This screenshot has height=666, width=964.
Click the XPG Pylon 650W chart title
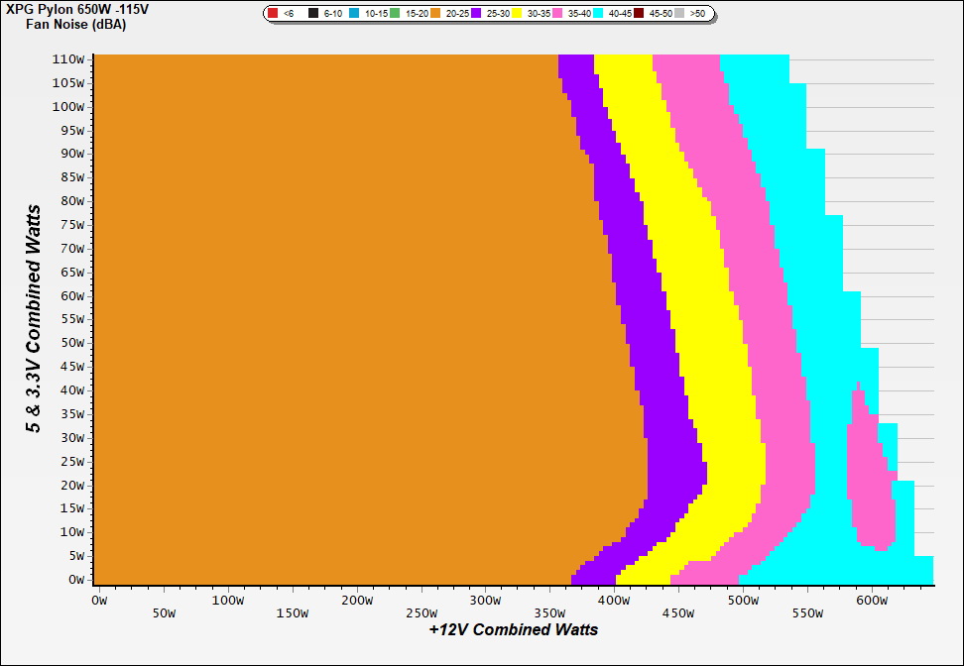(69, 10)
